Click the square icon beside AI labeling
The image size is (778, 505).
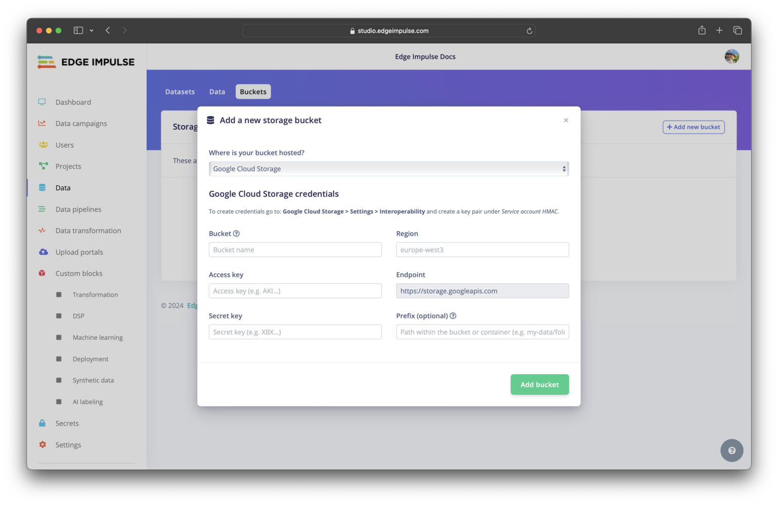[59, 402]
